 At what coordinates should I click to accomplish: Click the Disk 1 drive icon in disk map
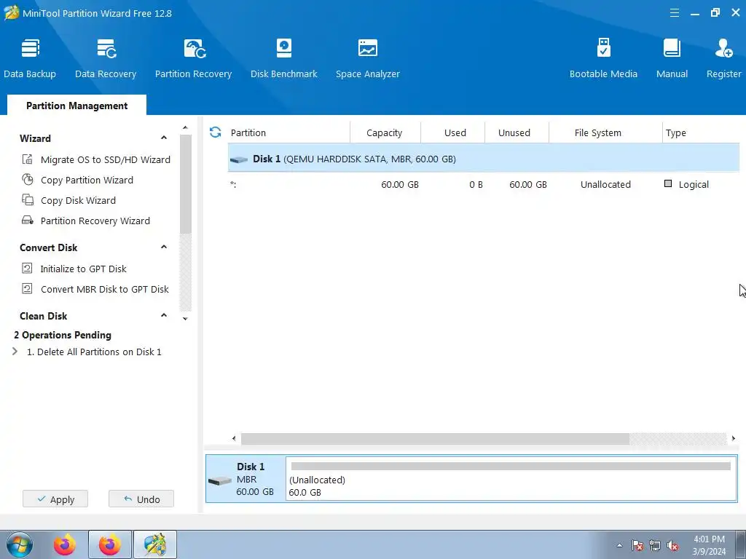click(x=220, y=480)
